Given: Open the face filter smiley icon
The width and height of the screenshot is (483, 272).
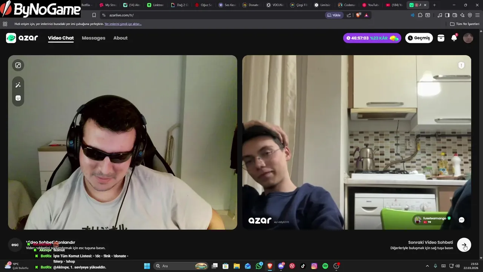Looking at the screenshot, I should click(18, 98).
